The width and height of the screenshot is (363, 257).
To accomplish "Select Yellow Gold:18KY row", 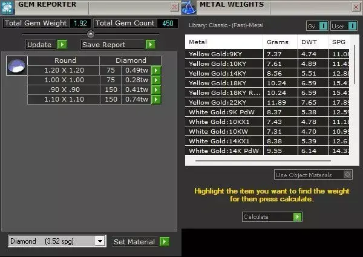I will [x=267, y=83].
